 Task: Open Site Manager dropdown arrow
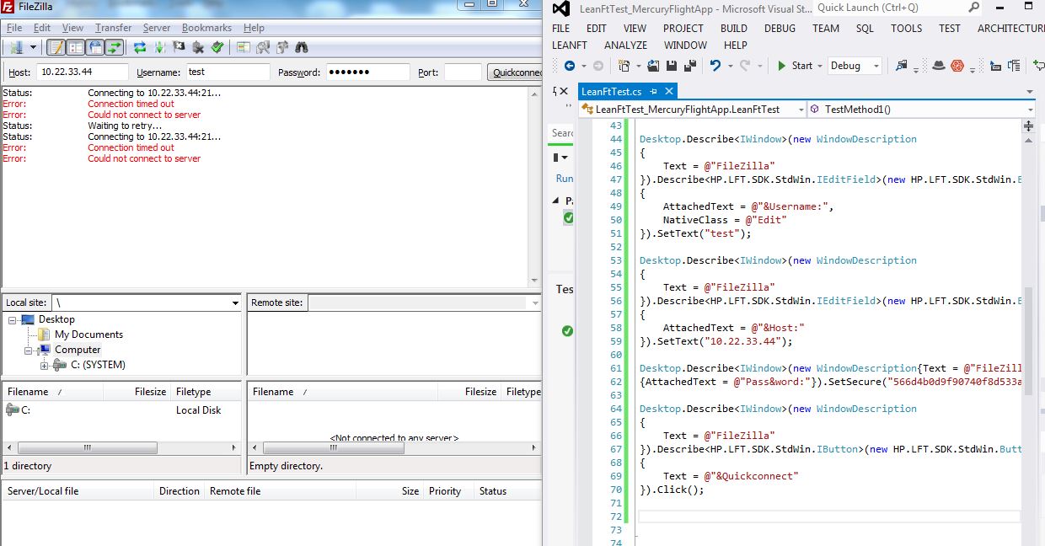pyautogui.click(x=33, y=47)
